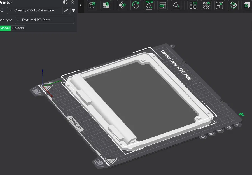Open the split to objects tool

[x=193, y=5]
